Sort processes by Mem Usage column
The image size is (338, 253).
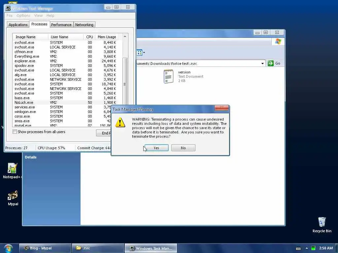(x=107, y=37)
